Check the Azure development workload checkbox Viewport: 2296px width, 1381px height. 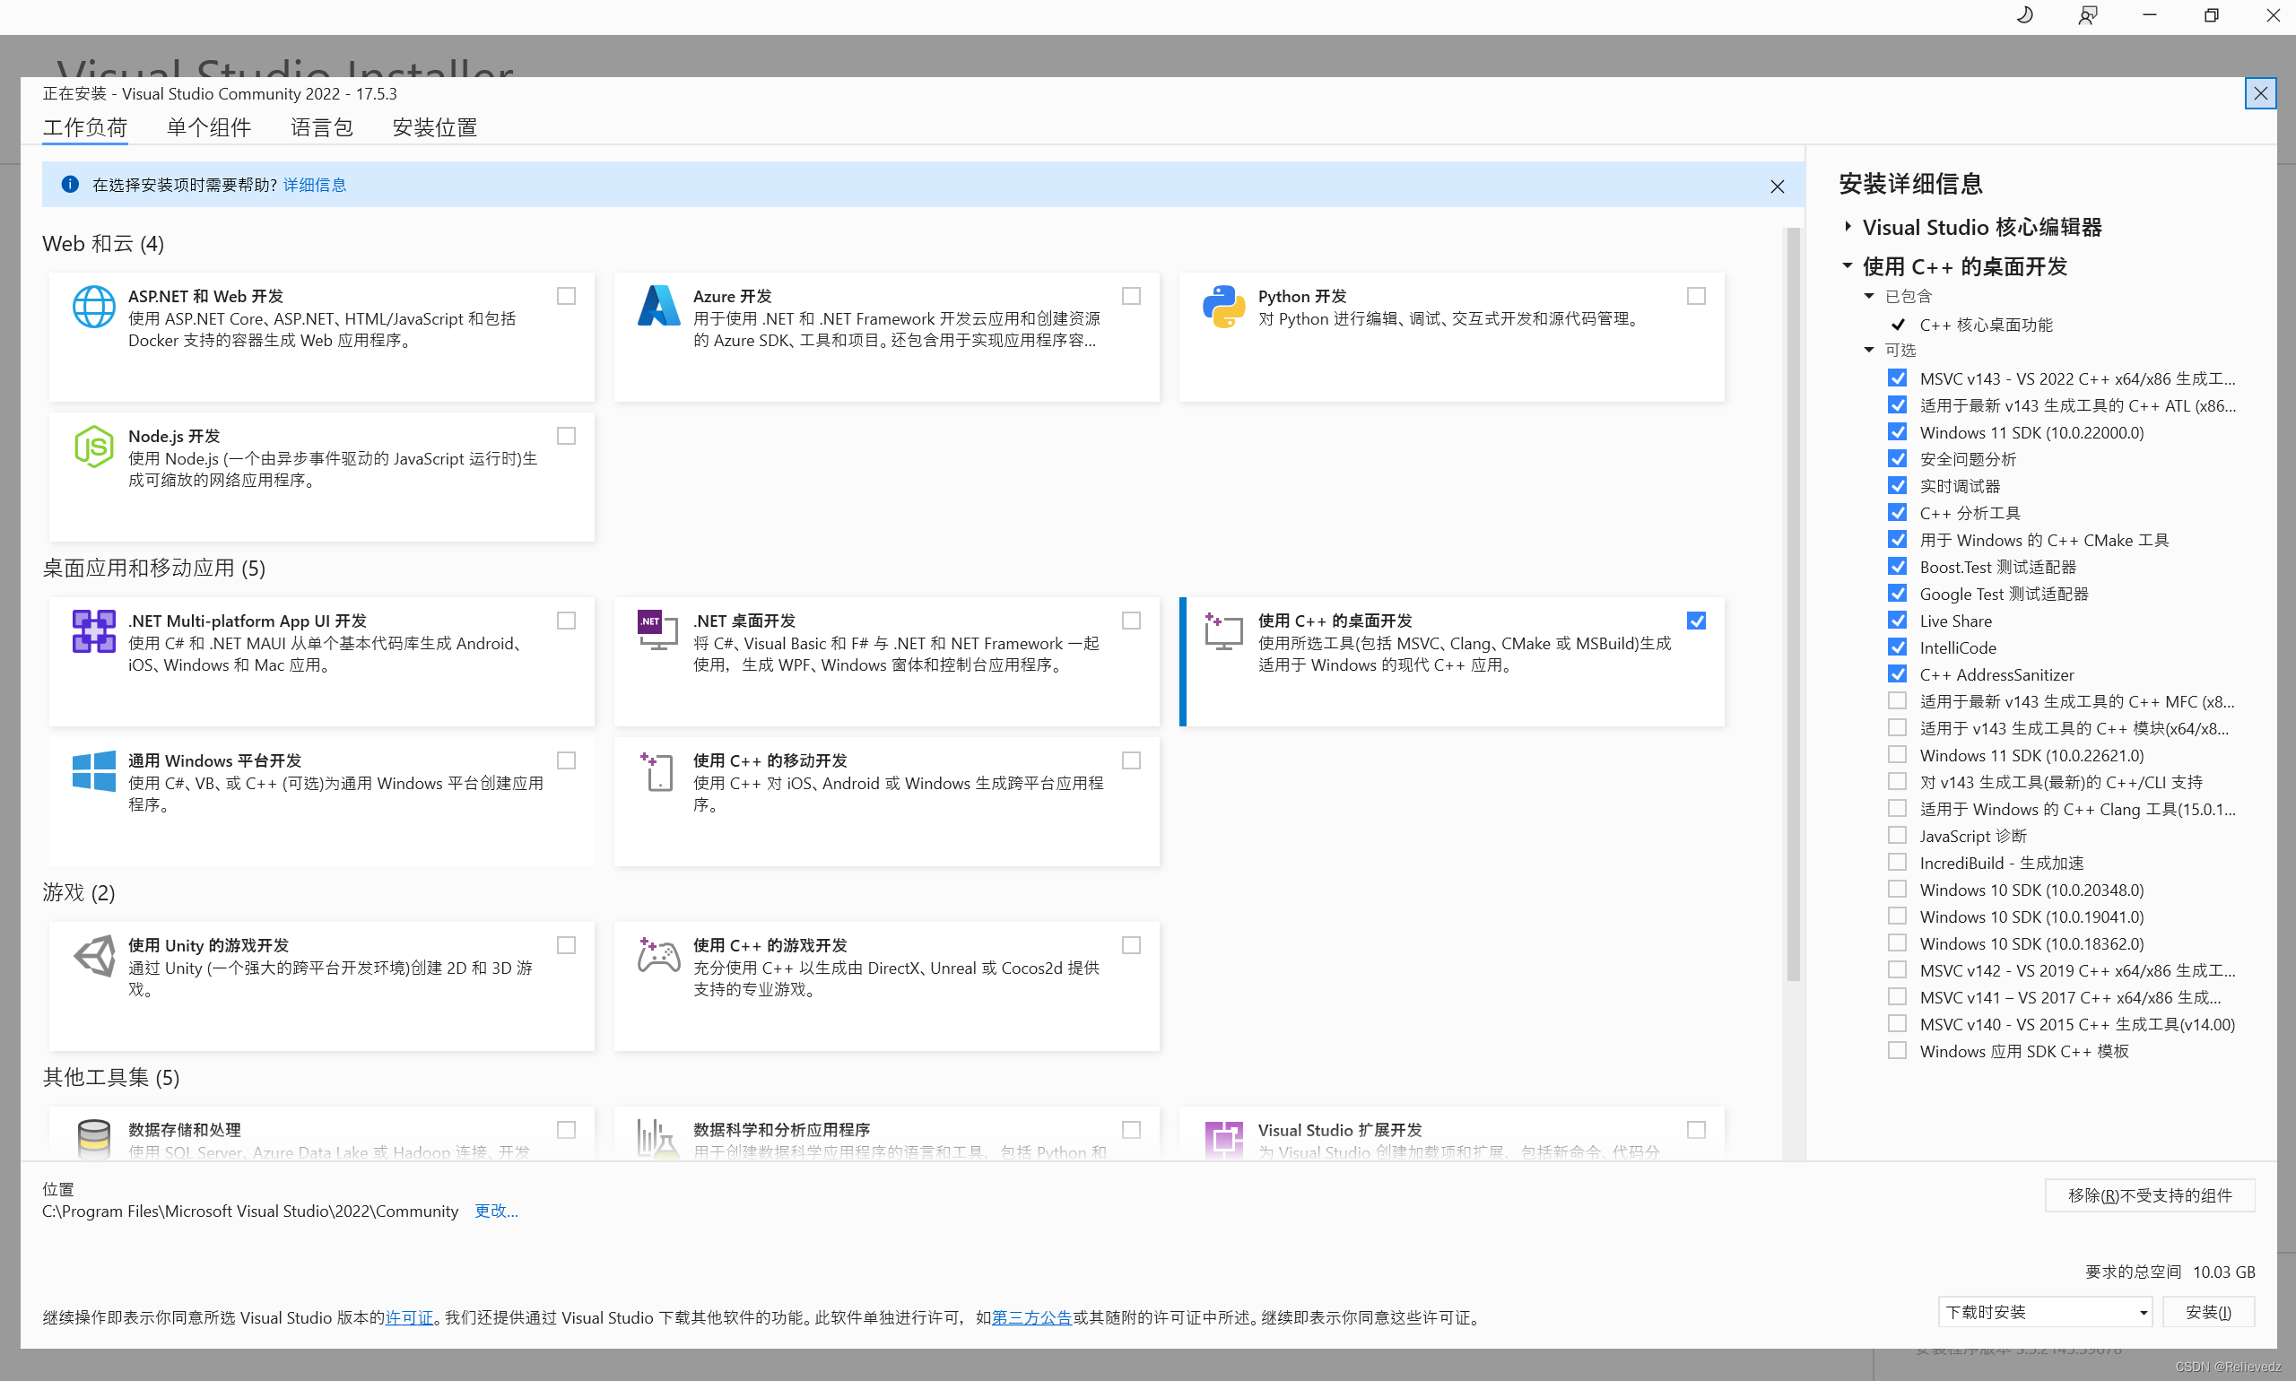coord(1131,296)
